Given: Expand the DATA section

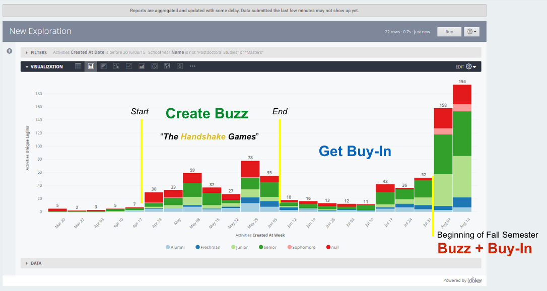Looking at the screenshot, I should (33, 263).
